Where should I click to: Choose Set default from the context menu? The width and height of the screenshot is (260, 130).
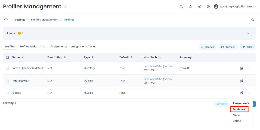239,109
